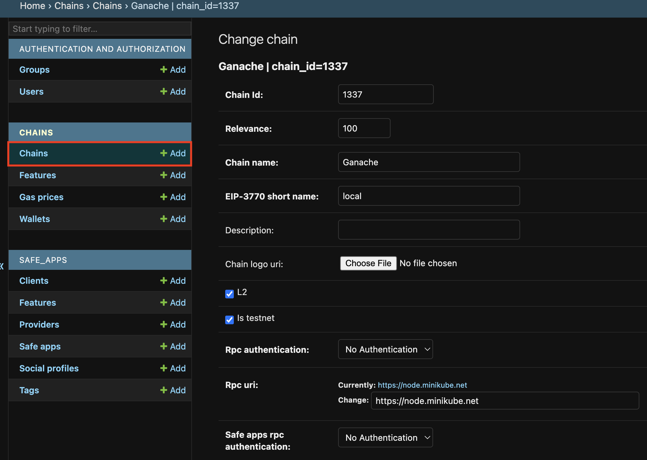Click the Choose File button
Viewport: 647px width, 460px height.
(368, 264)
